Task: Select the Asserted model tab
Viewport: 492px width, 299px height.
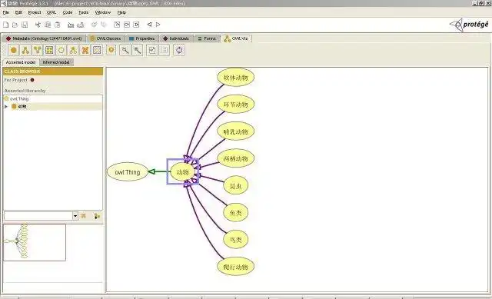Action: point(21,62)
